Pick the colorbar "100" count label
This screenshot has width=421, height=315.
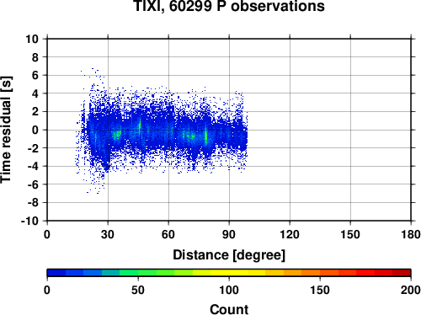pos(229,290)
